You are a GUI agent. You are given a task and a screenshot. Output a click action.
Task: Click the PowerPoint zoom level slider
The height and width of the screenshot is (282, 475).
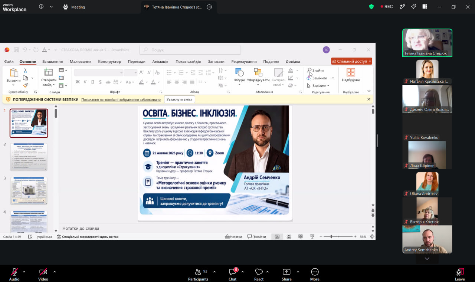coord(338,236)
